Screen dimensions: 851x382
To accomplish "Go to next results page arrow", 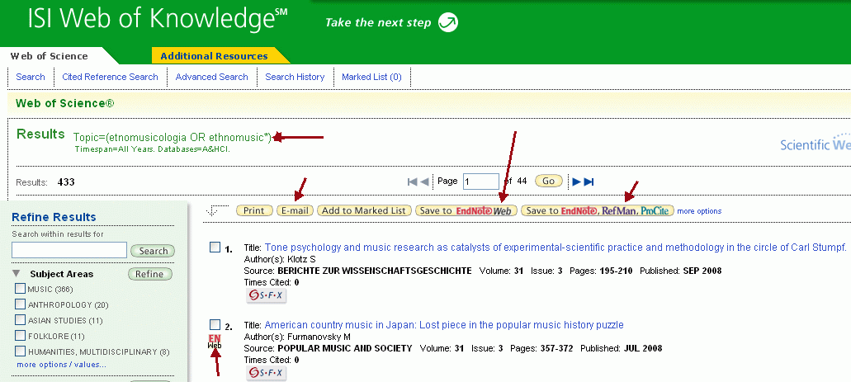I will [x=577, y=182].
